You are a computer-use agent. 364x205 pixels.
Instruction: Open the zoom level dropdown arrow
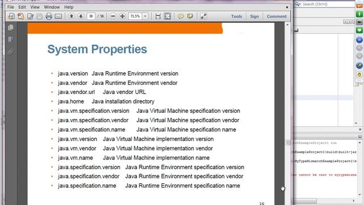[145, 17]
